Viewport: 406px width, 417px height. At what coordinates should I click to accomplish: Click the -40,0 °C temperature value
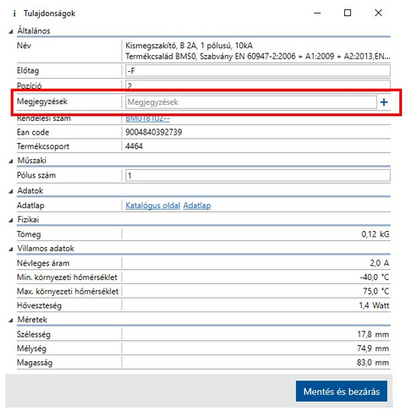coord(375,277)
